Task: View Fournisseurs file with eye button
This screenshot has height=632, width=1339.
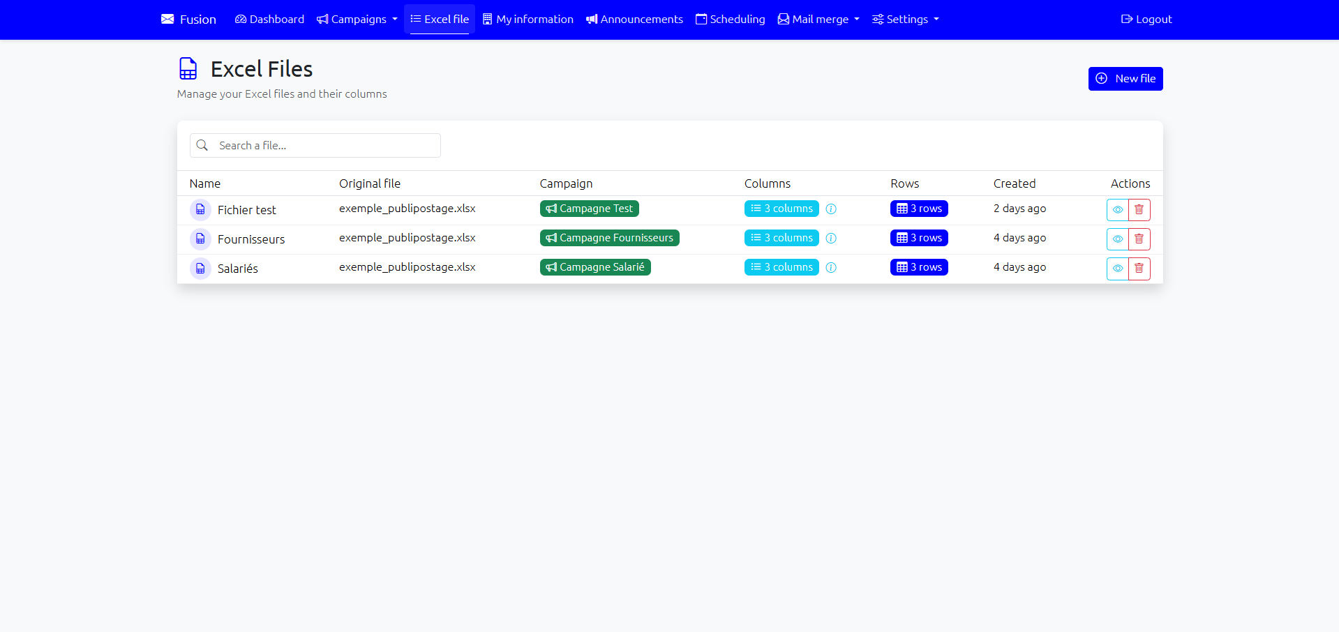Action: point(1117,239)
